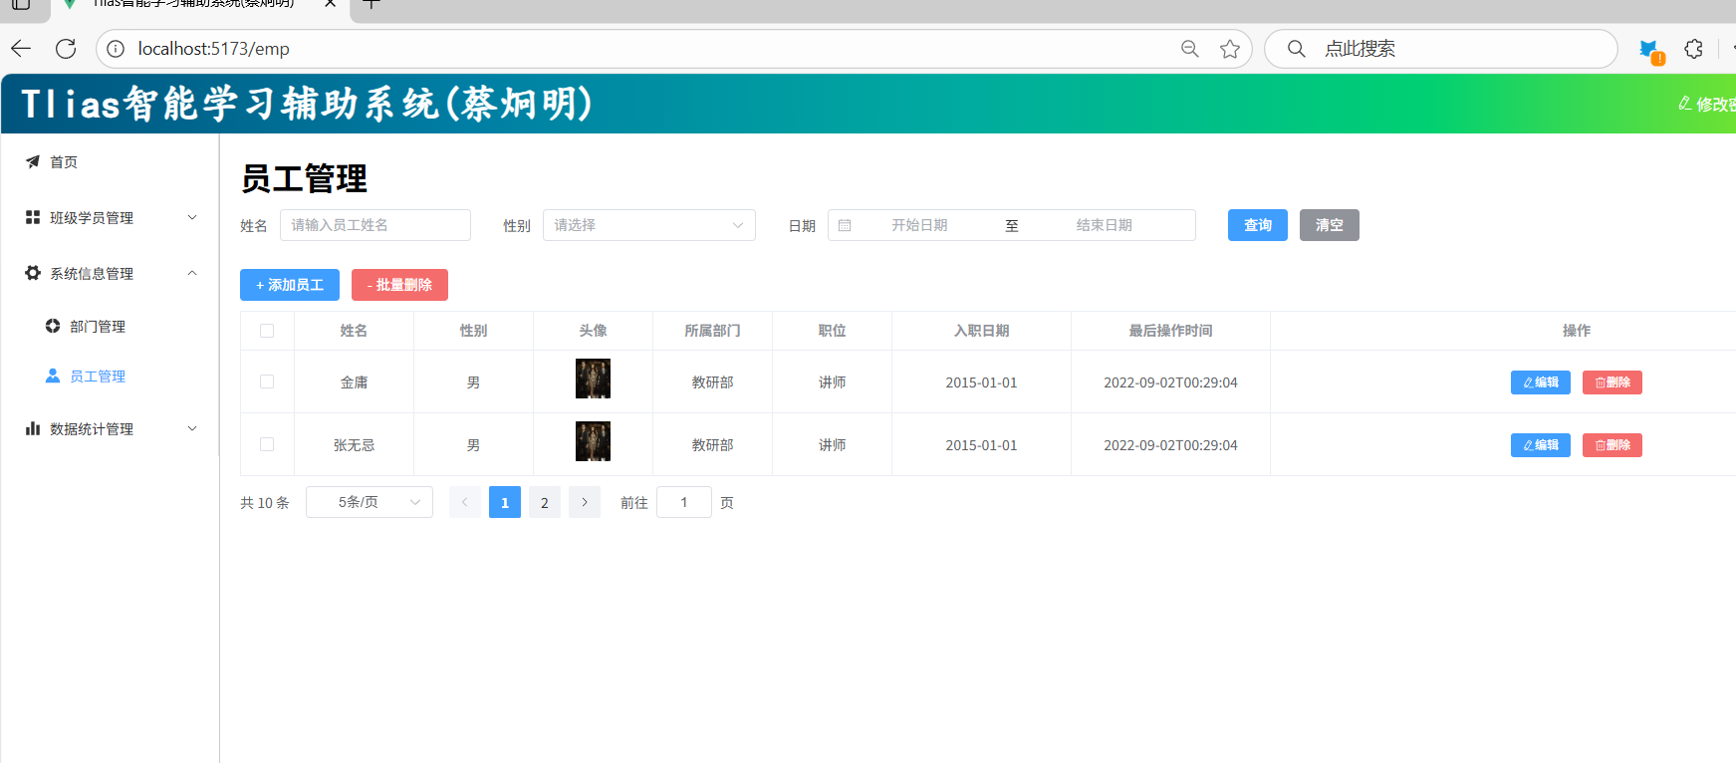Check the row checkbox for 张无忌
The image size is (1736, 763).
coord(267,444)
